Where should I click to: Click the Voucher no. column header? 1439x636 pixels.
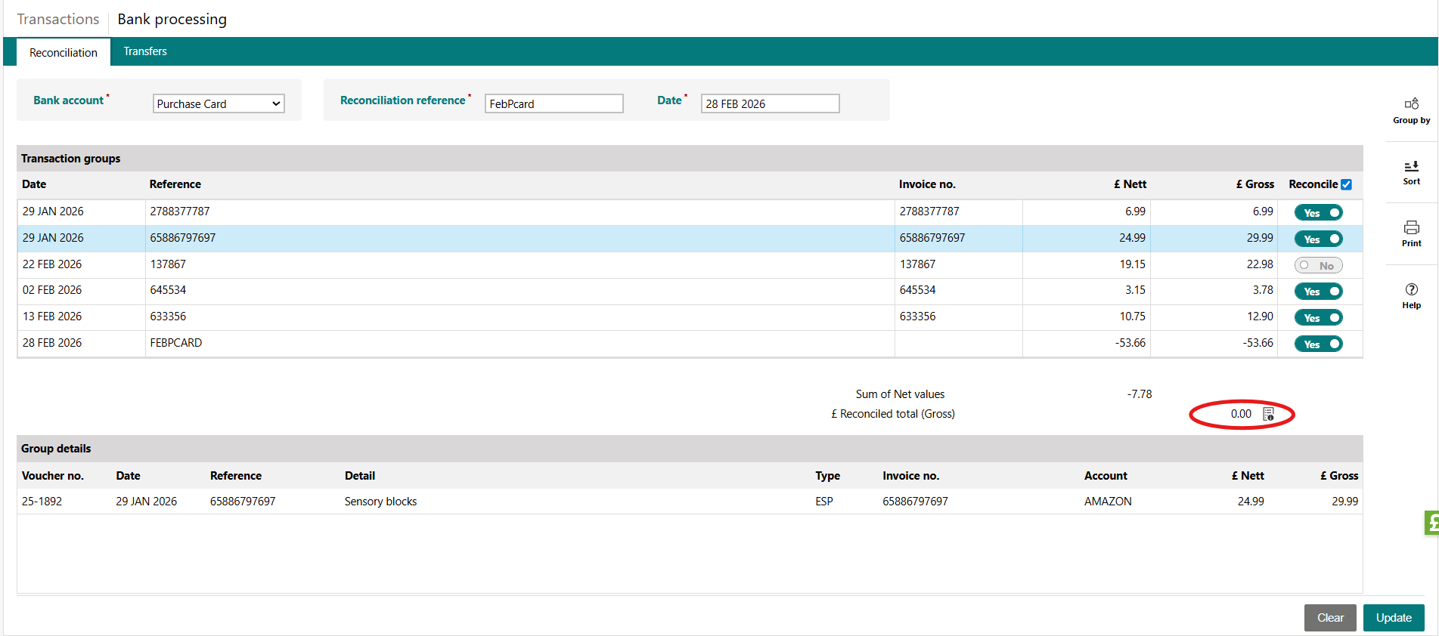pyautogui.click(x=53, y=476)
